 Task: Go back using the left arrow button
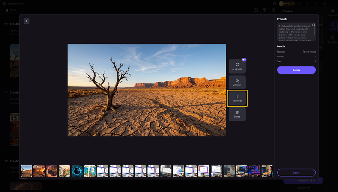[26, 21]
